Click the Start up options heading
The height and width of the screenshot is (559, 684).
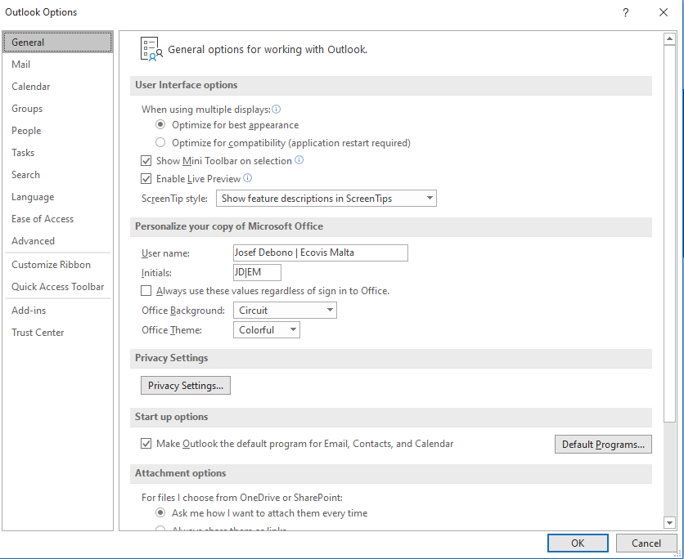[172, 417]
